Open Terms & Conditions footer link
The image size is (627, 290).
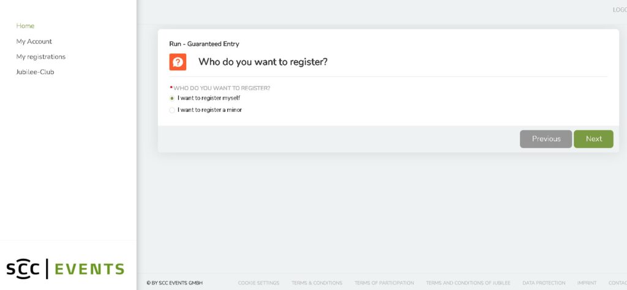(317, 283)
